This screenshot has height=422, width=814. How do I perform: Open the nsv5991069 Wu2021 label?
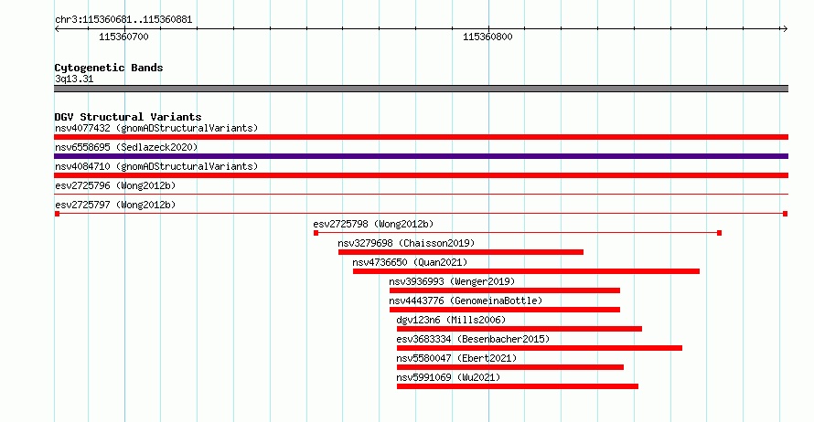448,377
